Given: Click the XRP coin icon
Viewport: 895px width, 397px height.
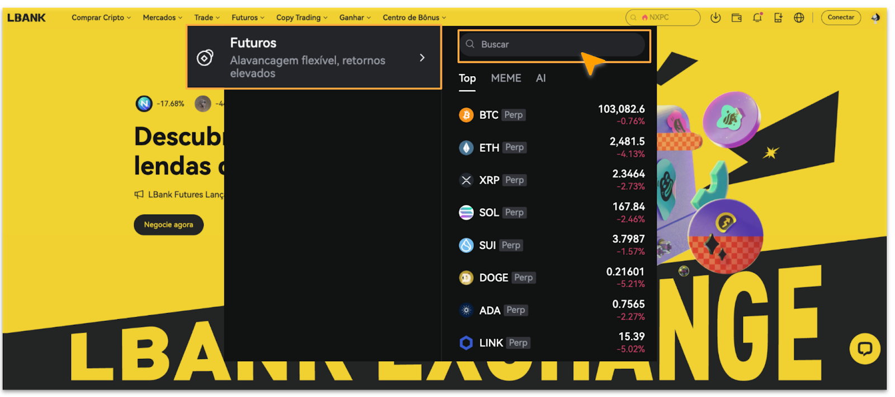Looking at the screenshot, I should 466,180.
